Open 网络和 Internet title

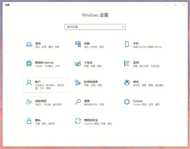point(44,63)
